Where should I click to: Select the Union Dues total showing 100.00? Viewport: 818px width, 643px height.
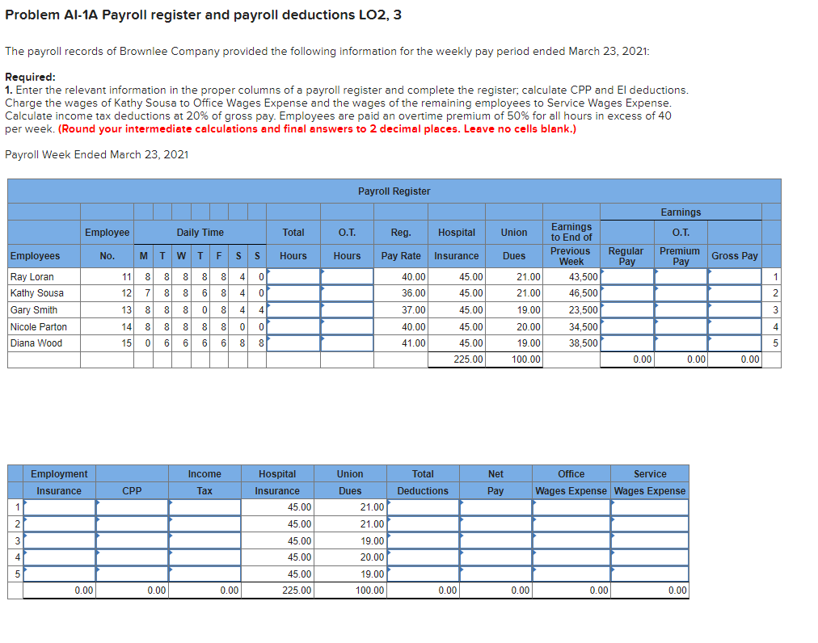point(513,359)
